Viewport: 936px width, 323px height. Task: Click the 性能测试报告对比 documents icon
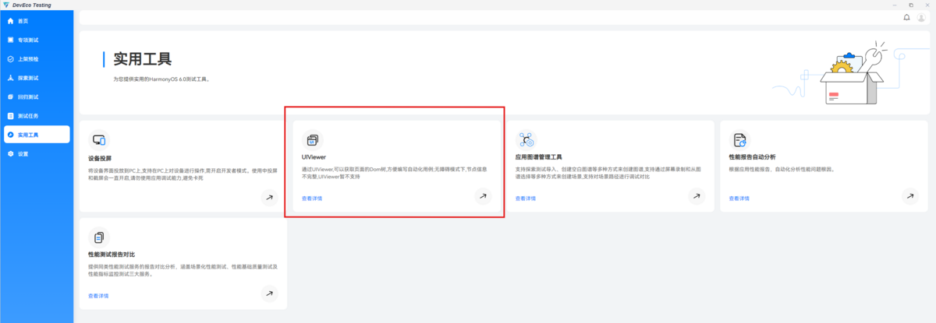pos(99,237)
